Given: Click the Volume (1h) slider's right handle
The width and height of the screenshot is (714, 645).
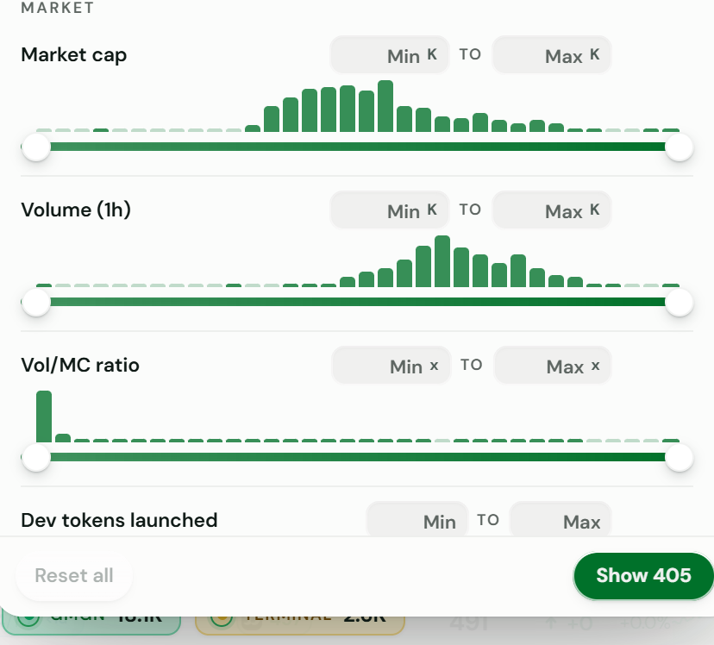Looking at the screenshot, I should pos(679,303).
